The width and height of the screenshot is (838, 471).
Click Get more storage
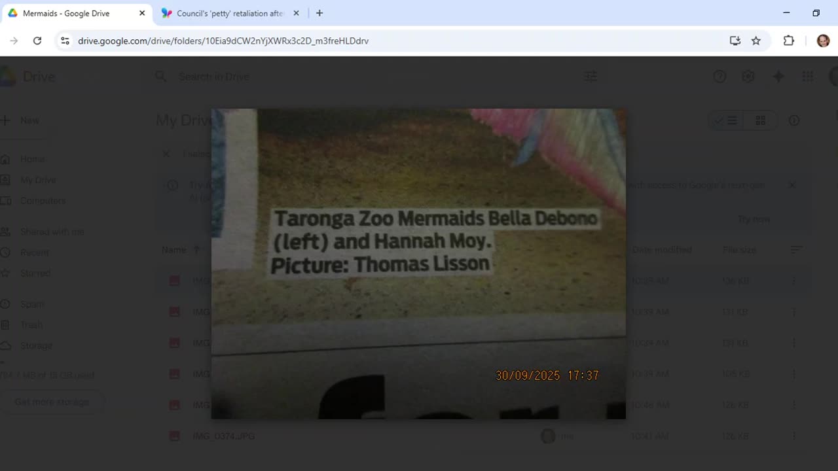pos(52,402)
